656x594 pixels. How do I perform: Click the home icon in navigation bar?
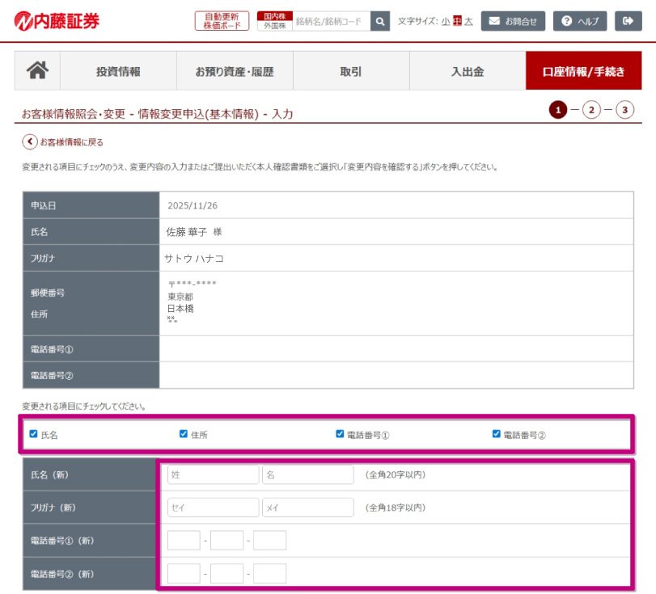pyautogui.click(x=37, y=71)
